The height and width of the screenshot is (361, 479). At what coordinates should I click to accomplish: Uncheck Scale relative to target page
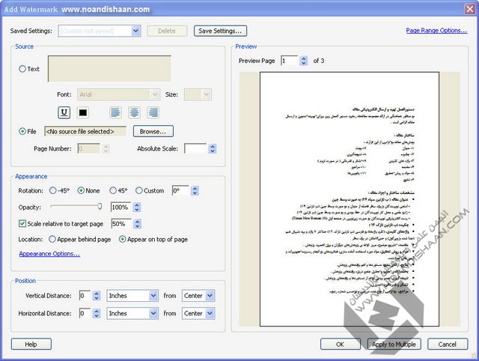22,223
